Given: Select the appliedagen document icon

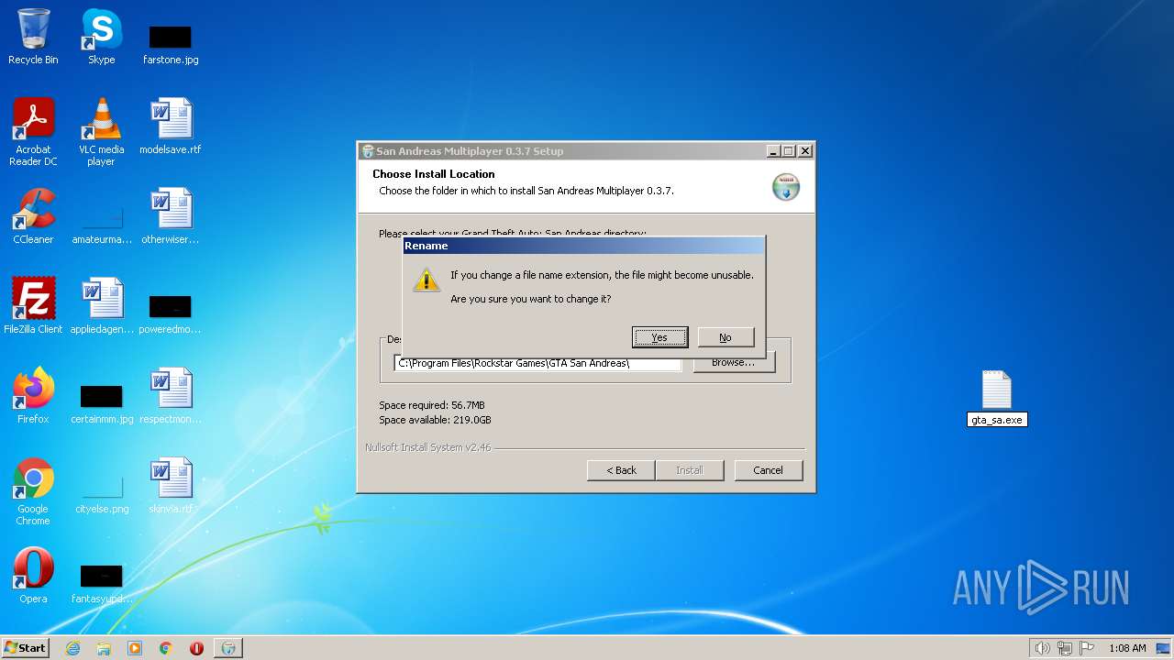Looking at the screenshot, I should [102, 306].
